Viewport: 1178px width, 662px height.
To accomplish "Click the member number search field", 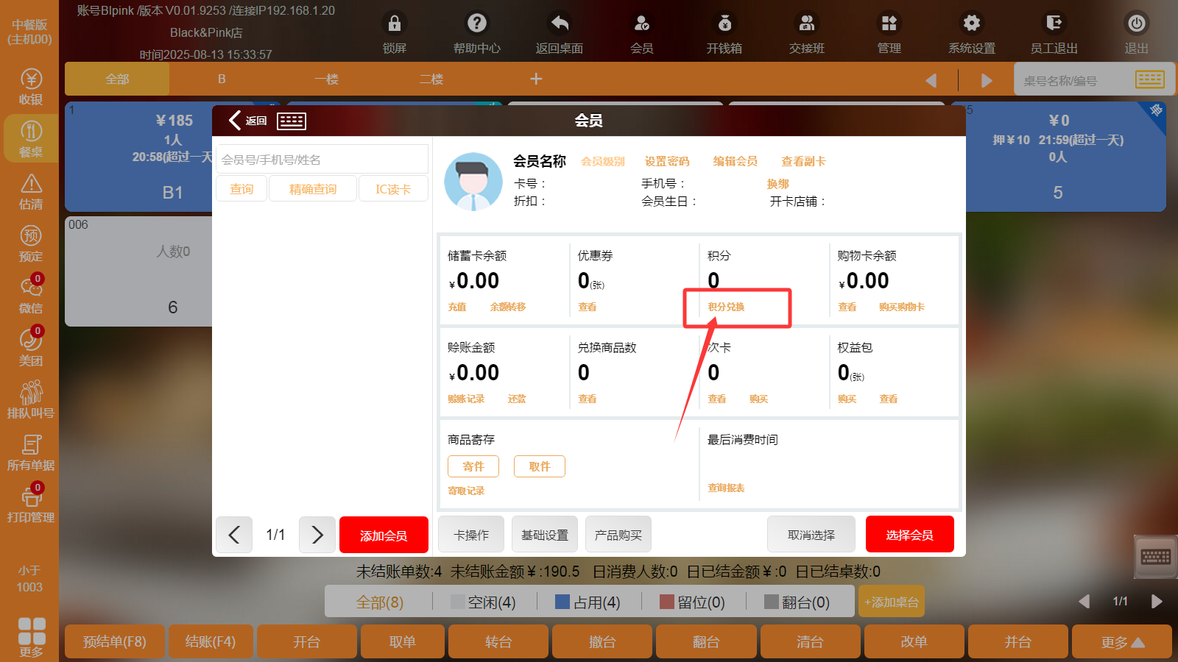I will [x=322, y=160].
